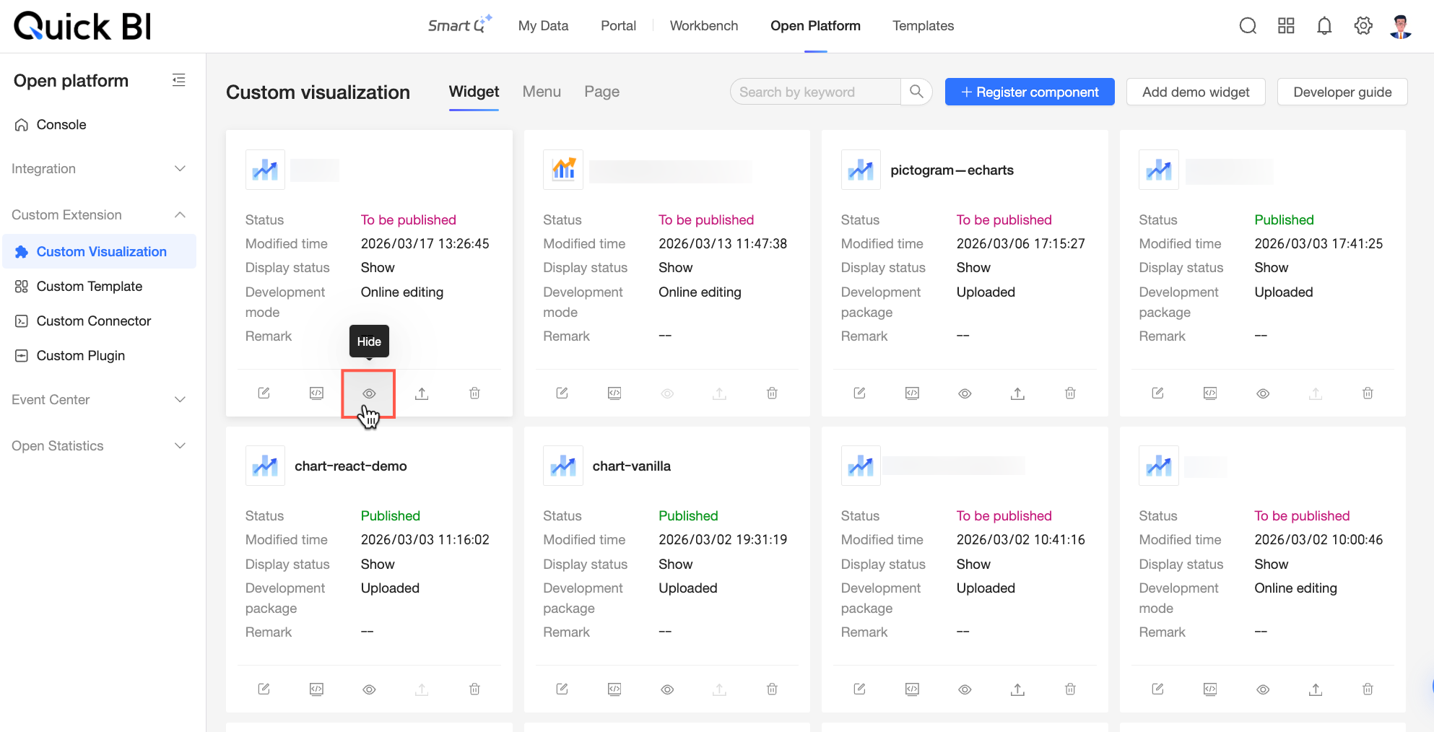The image size is (1434, 732).
Task: Delete the widget modified 2026/03/03 17:41:25
Action: pyautogui.click(x=1368, y=393)
